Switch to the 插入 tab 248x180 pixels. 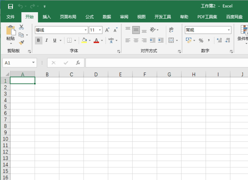47,17
